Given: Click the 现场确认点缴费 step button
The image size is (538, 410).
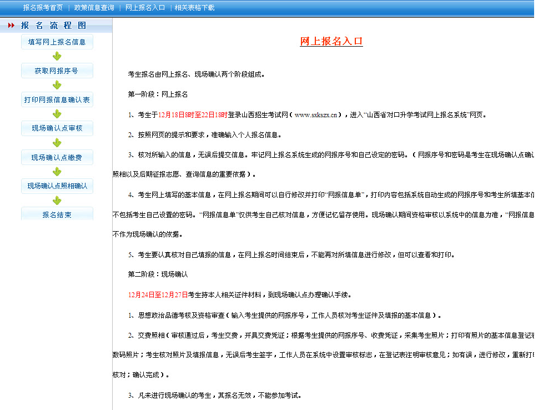Looking at the screenshot, I should tap(57, 157).
